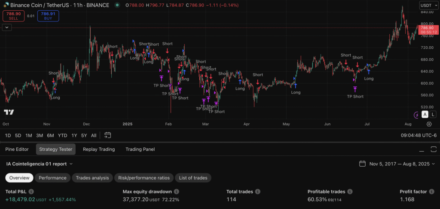
Task: Switch to the Pine Editor tab
Action: [17, 149]
